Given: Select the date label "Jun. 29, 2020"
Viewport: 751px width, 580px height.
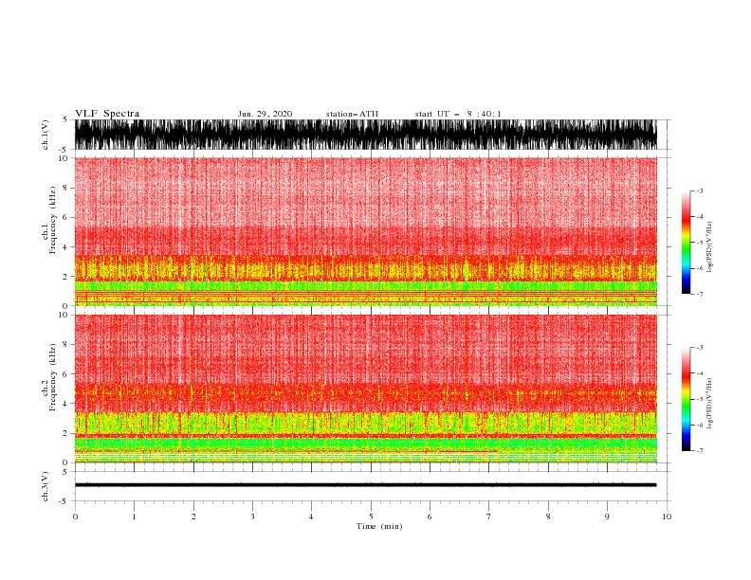Looking at the screenshot, I should pyautogui.click(x=265, y=114).
